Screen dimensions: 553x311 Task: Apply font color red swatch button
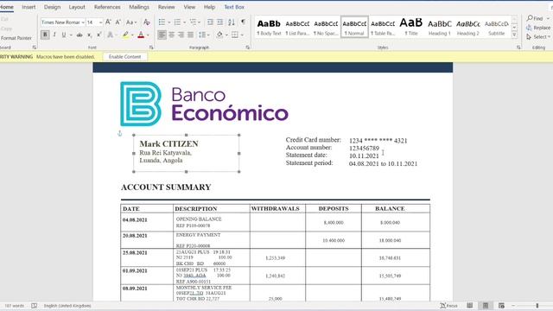pyautogui.click(x=141, y=35)
